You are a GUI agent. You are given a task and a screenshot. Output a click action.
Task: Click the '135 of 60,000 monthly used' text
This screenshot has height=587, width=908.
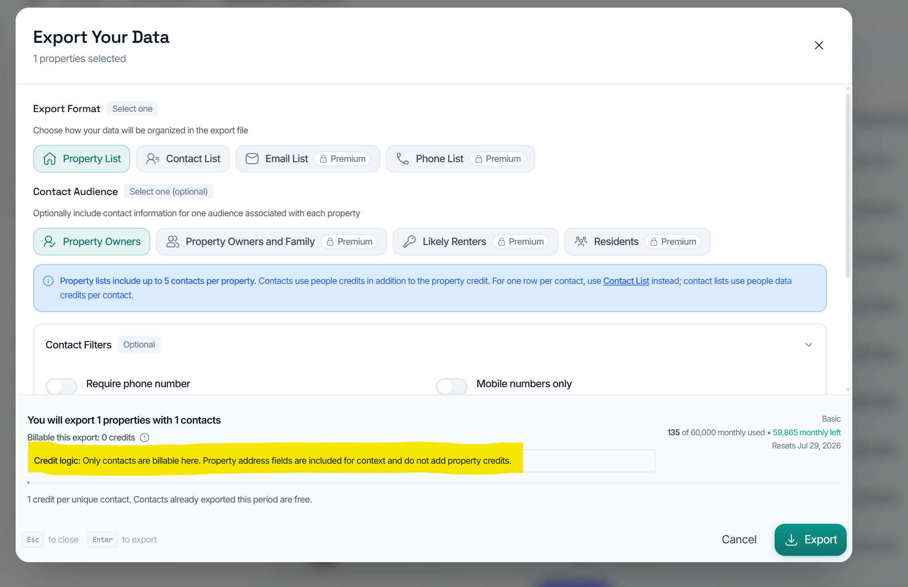[x=716, y=432]
